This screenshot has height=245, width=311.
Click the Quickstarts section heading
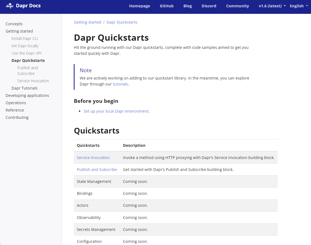click(97, 131)
